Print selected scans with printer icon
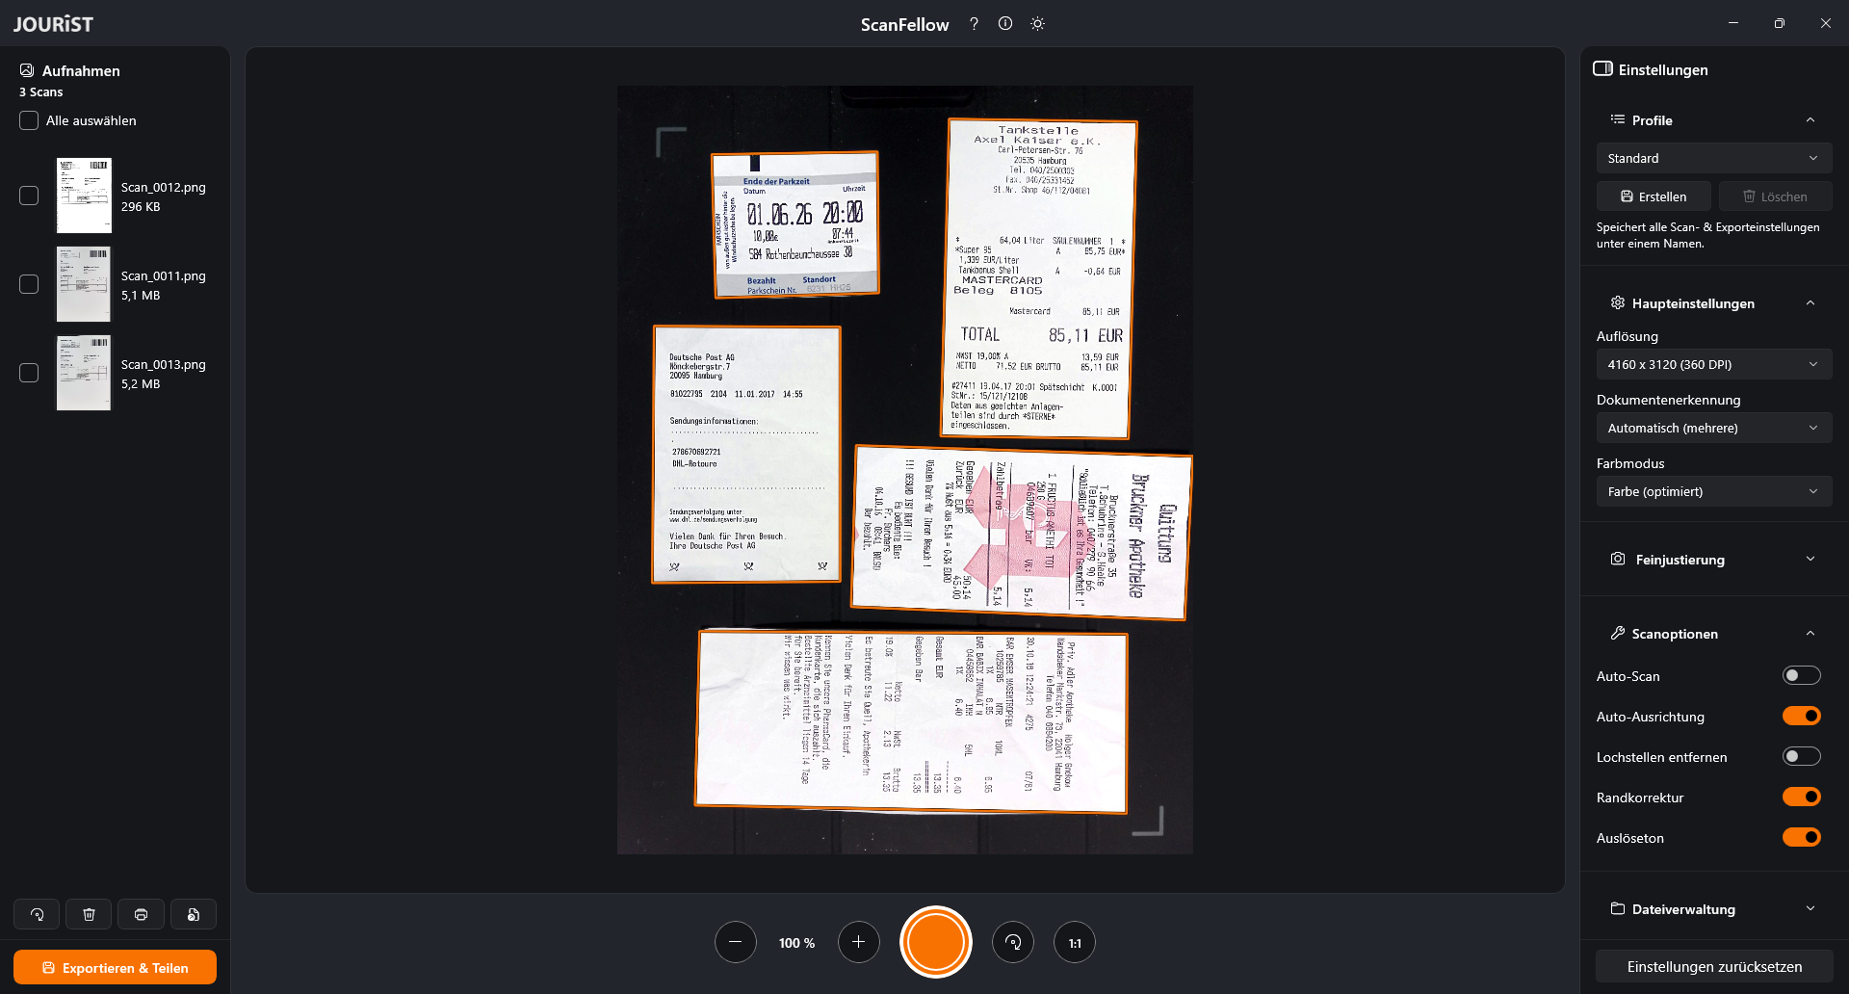This screenshot has height=994, width=1849. [x=141, y=914]
